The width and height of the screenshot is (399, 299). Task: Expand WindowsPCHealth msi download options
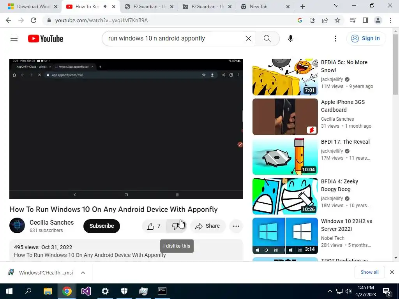pyautogui.click(x=83, y=273)
